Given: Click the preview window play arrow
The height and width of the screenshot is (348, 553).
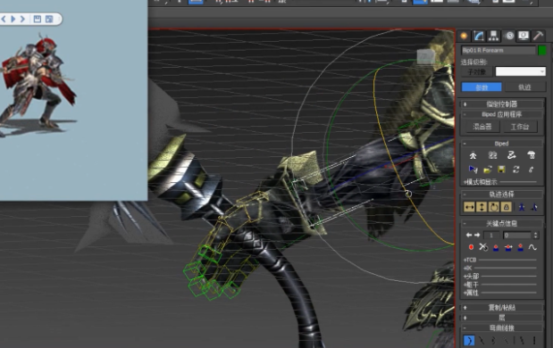Looking at the screenshot, I should pyautogui.click(x=13, y=19).
